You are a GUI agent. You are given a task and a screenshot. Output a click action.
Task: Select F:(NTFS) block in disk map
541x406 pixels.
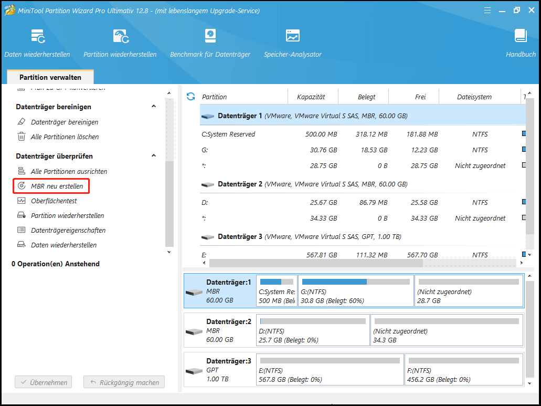464,369
